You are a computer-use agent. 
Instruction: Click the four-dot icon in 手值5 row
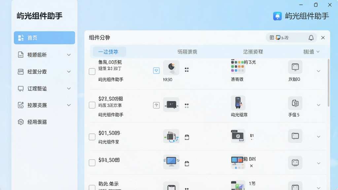coord(187,106)
